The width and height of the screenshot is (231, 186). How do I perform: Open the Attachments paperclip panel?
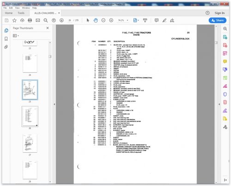tap(6, 47)
